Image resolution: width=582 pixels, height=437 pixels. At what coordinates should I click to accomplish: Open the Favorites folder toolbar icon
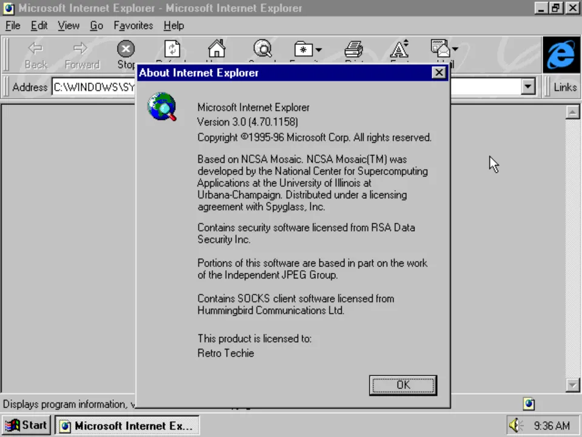click(303, 49)
